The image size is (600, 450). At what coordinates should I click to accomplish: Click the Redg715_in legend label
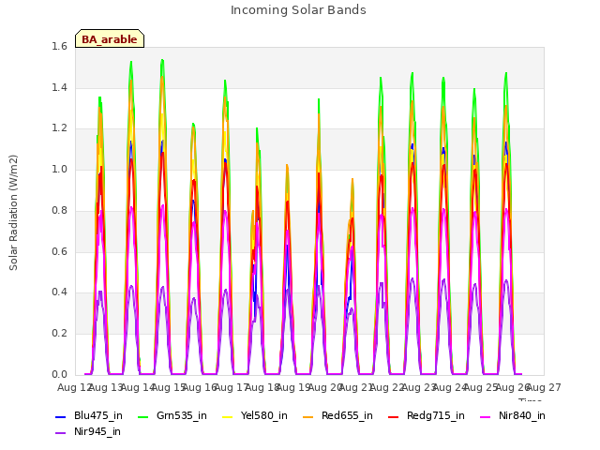pos(436,415)
